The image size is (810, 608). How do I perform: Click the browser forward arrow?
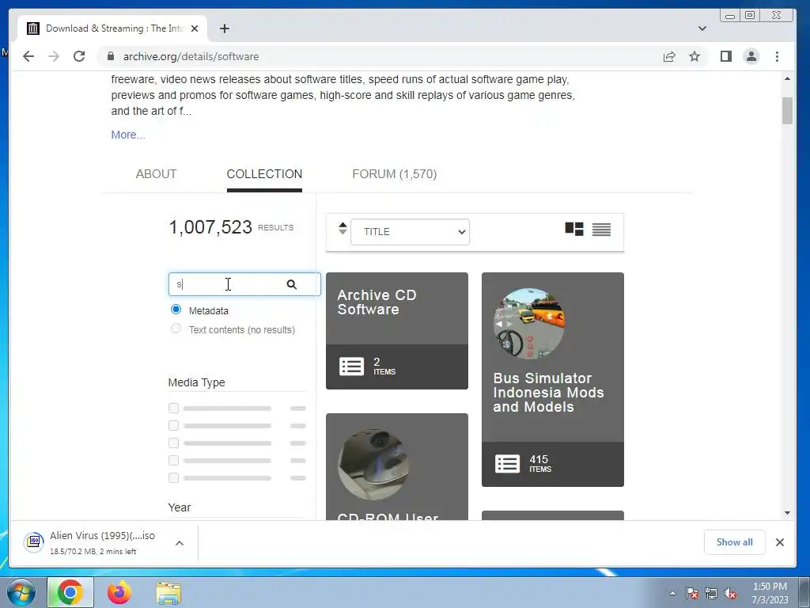[x=54, y=56]
